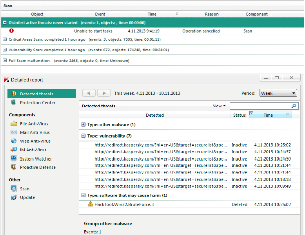
Task: Collapse 'Type: software that may cause harm' group
Action: pyautogui.click(x=83, y=195)
